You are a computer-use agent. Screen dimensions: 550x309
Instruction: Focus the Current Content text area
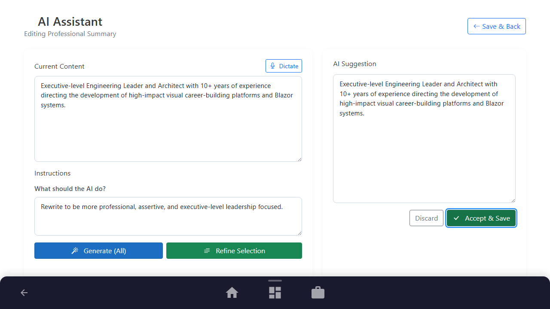(x=168, y=119)
